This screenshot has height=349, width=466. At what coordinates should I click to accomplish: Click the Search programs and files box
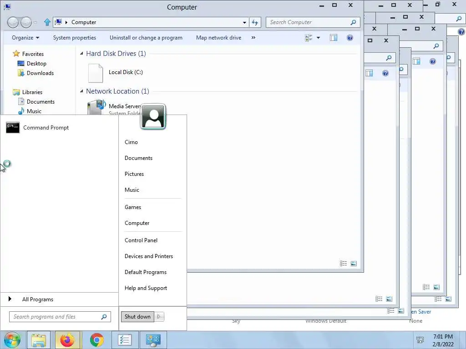point(60,317)
